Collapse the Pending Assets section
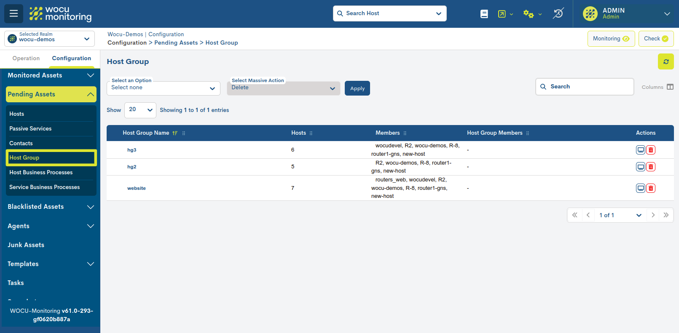The height and width of the screenshot is (333, 679). (51, 94)
